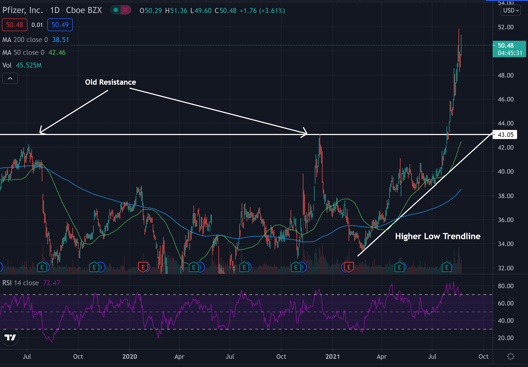The width and height of the screenshot is (528, 367).
Task: Select the Old Resistance text annotation
Action: (x=110, y=82)
